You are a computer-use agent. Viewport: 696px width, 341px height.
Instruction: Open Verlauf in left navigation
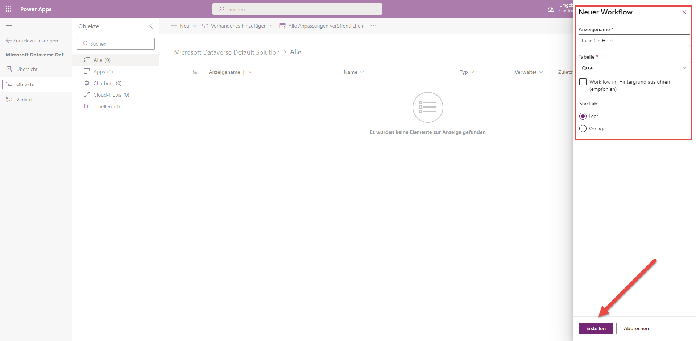[x=36, y=100]
